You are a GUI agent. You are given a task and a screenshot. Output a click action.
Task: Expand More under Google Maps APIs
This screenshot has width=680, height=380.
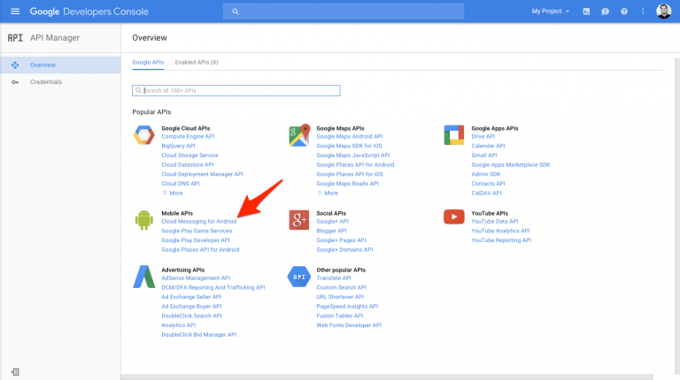(x=328, y=193)
